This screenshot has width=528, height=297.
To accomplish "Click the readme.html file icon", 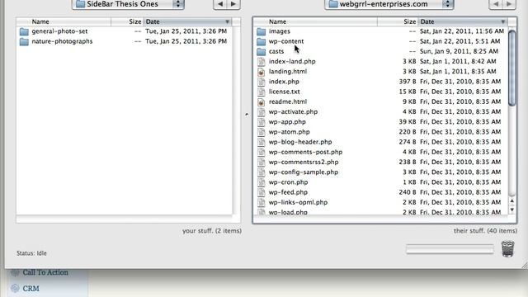I will 261,101.
